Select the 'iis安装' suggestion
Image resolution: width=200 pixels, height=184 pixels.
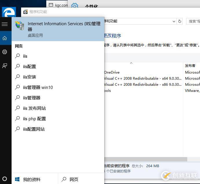(58, 77)
